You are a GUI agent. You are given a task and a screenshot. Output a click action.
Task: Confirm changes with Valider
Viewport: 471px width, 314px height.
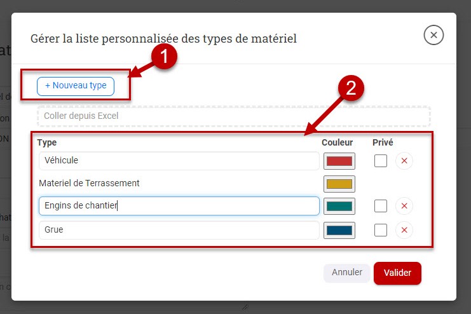click(x=397, y=273)
